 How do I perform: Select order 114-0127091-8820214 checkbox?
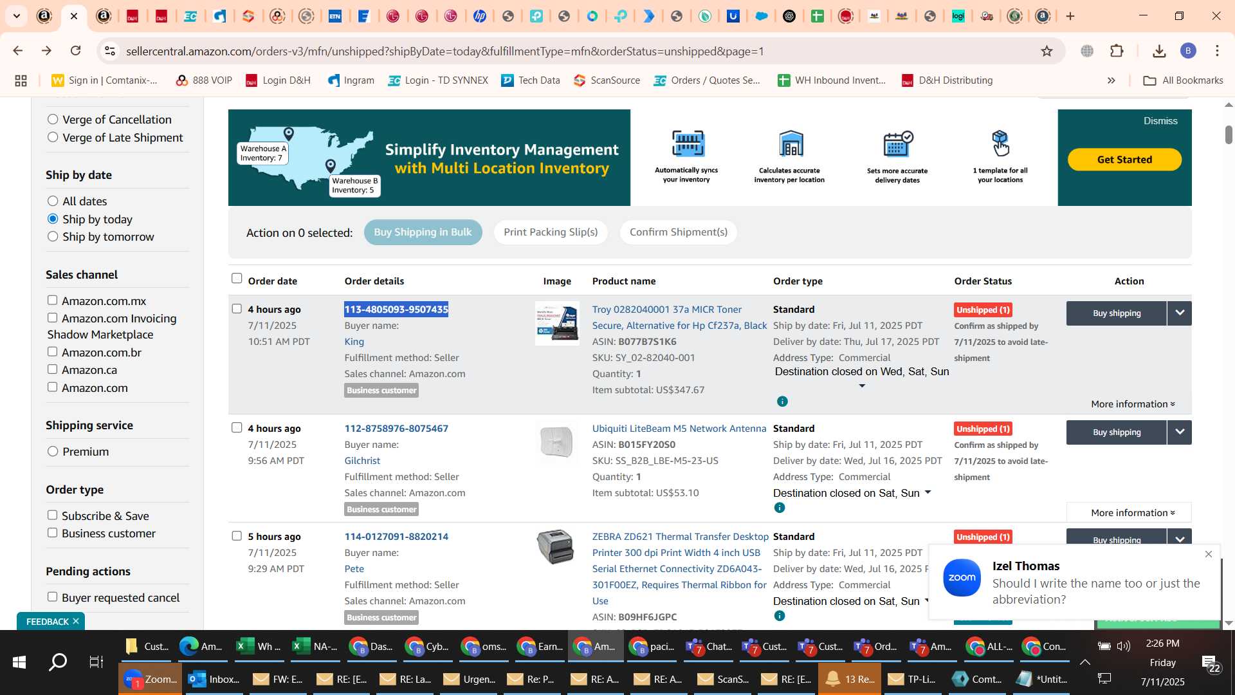click(237, 535)
